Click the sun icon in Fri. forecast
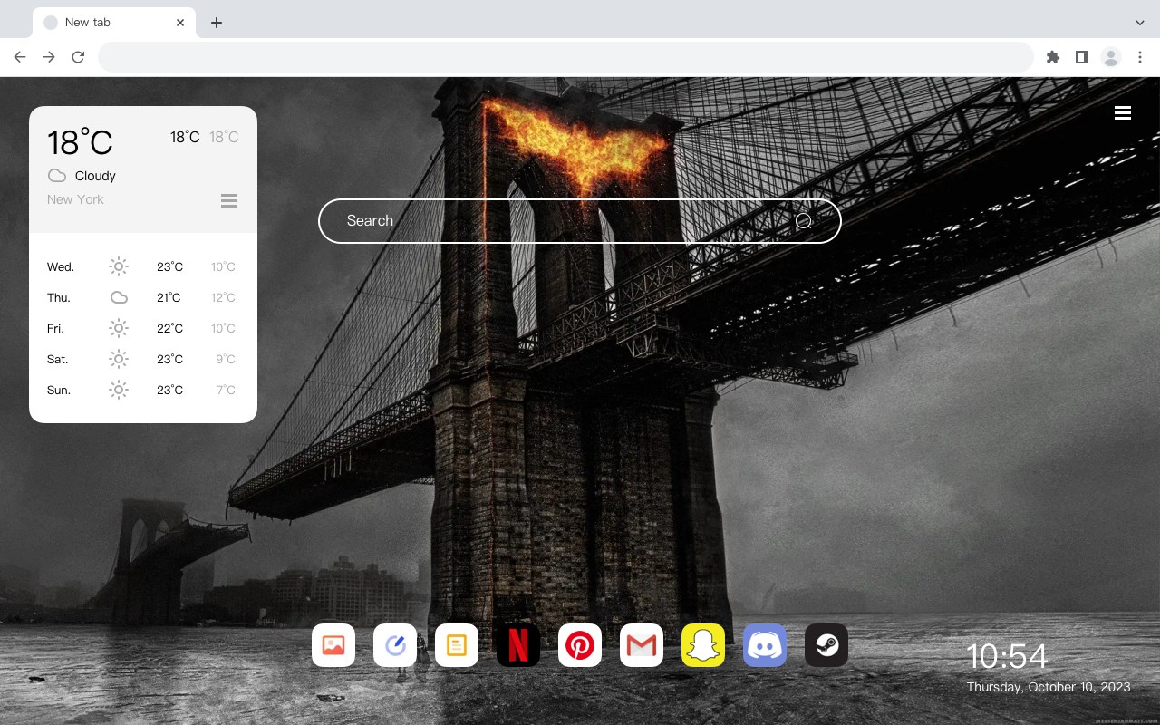This screenshot has height=725, width=1160. click(119, 328)
